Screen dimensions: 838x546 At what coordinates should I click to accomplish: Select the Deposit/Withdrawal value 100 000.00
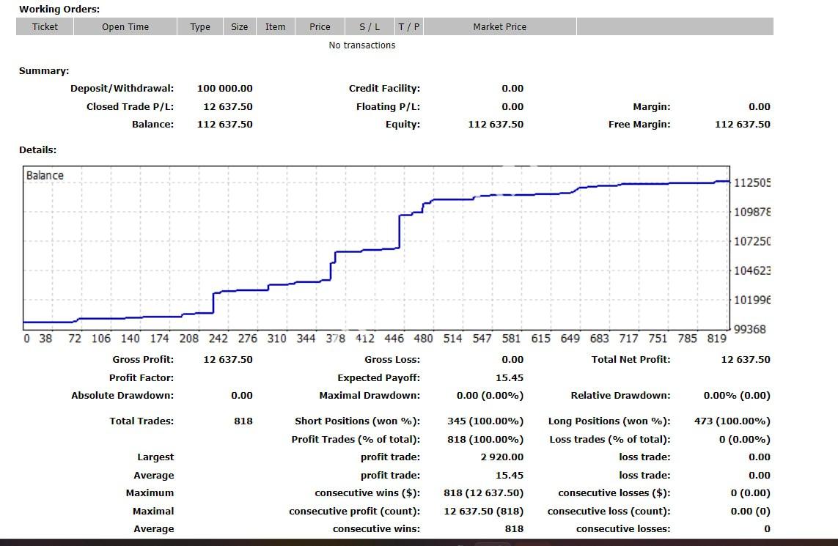pos(225,89)
